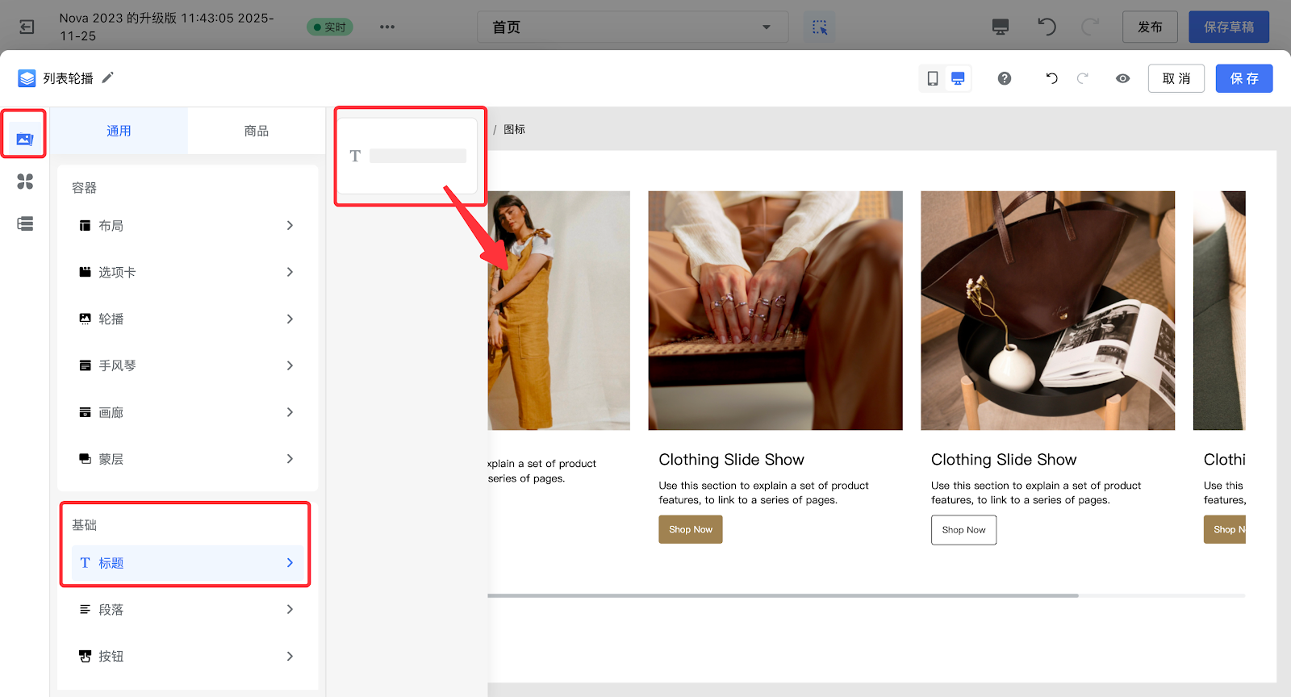Switch to desktop device preview
The image size is (1291, 697).
coord(958,78)
